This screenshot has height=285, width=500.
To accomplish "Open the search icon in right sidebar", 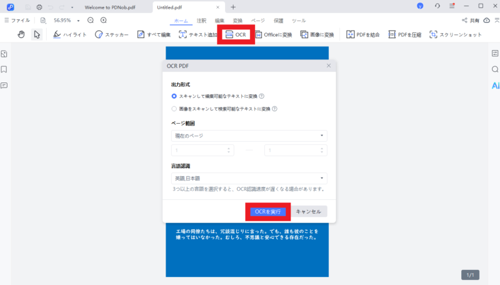I will (x=495, y=69).
